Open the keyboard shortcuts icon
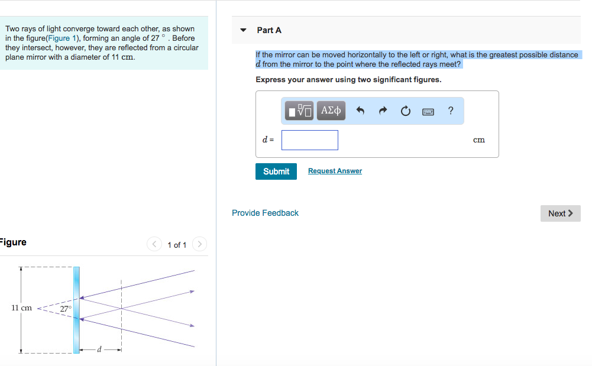592x366 pixels. (x=428, y=111)
